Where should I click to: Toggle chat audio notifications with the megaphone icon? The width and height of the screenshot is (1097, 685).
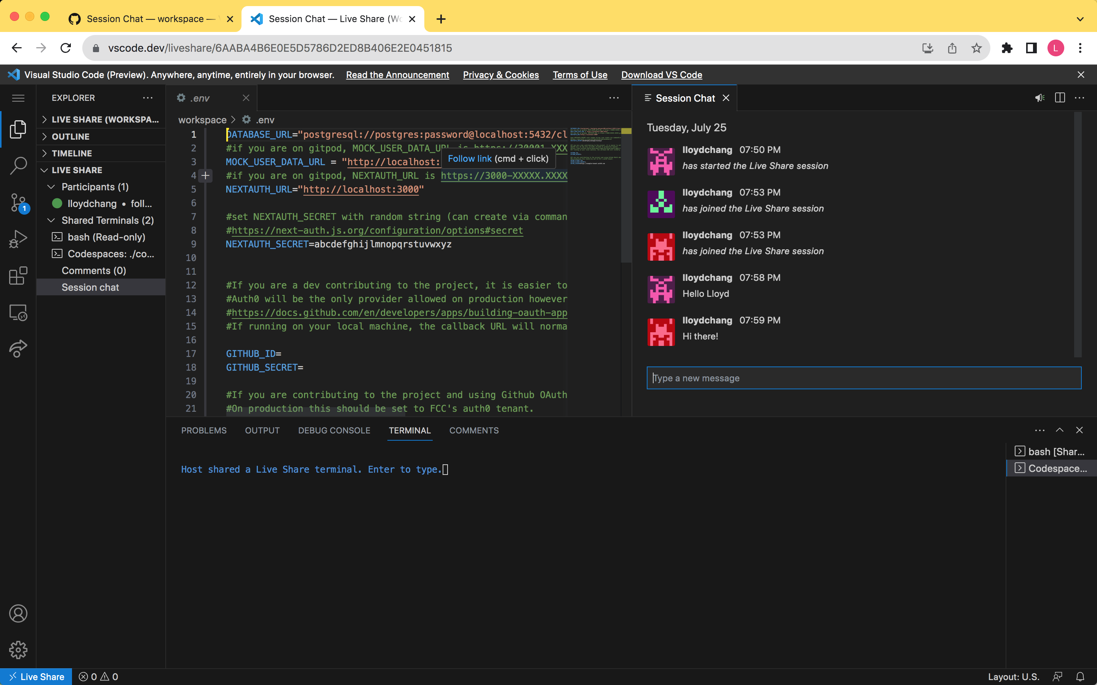coord(1039,98)
